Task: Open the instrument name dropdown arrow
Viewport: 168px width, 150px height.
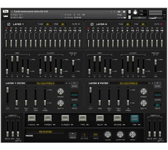Action: tap(12, 11)
